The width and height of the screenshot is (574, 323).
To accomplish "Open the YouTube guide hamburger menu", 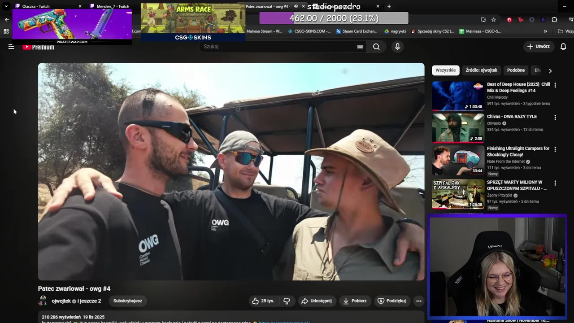I will point(11,47).
